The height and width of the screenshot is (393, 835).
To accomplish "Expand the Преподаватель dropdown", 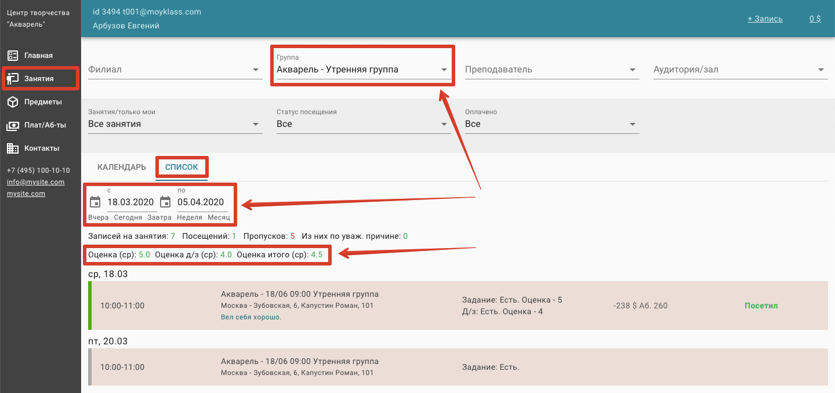I will (x=633, y=70).
